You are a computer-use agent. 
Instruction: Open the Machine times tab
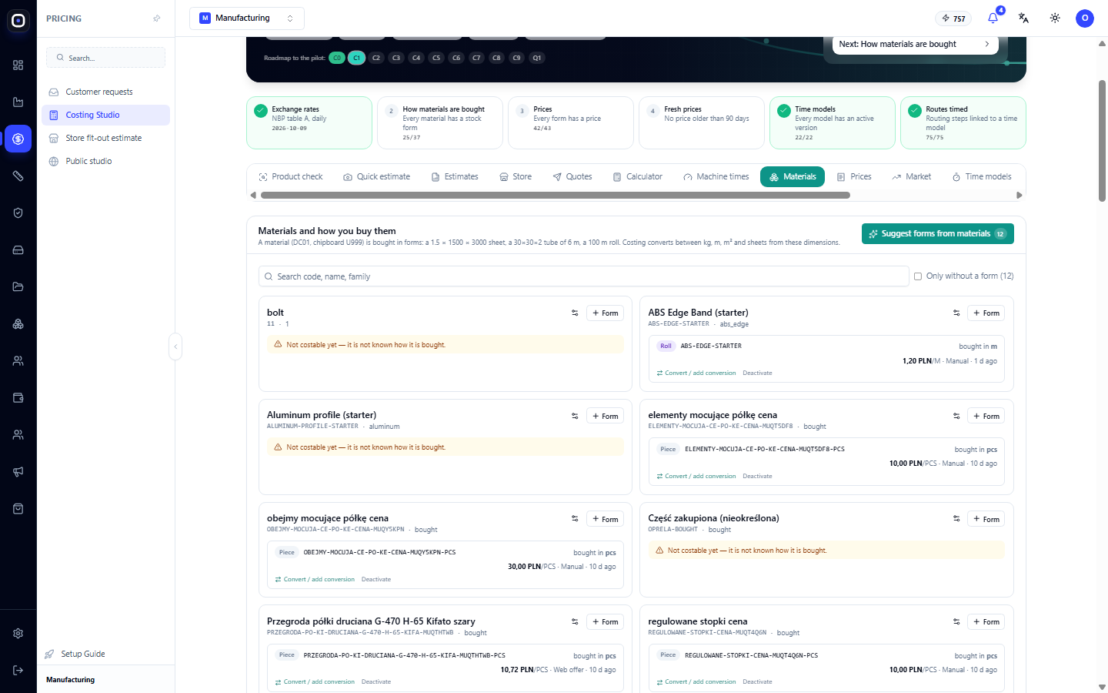716,177
